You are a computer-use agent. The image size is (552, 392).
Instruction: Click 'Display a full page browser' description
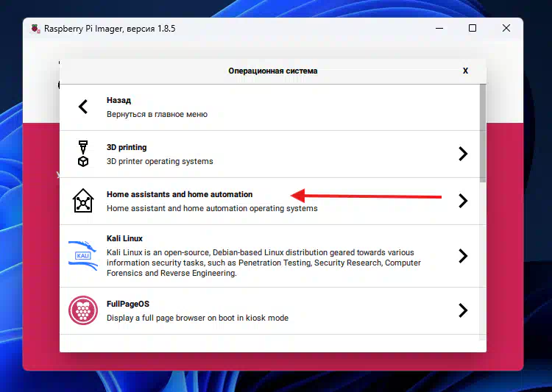tap(197, 318)
